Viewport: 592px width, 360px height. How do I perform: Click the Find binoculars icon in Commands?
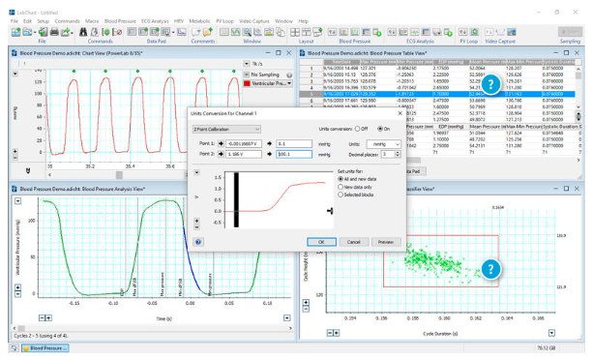coord(83,32)
